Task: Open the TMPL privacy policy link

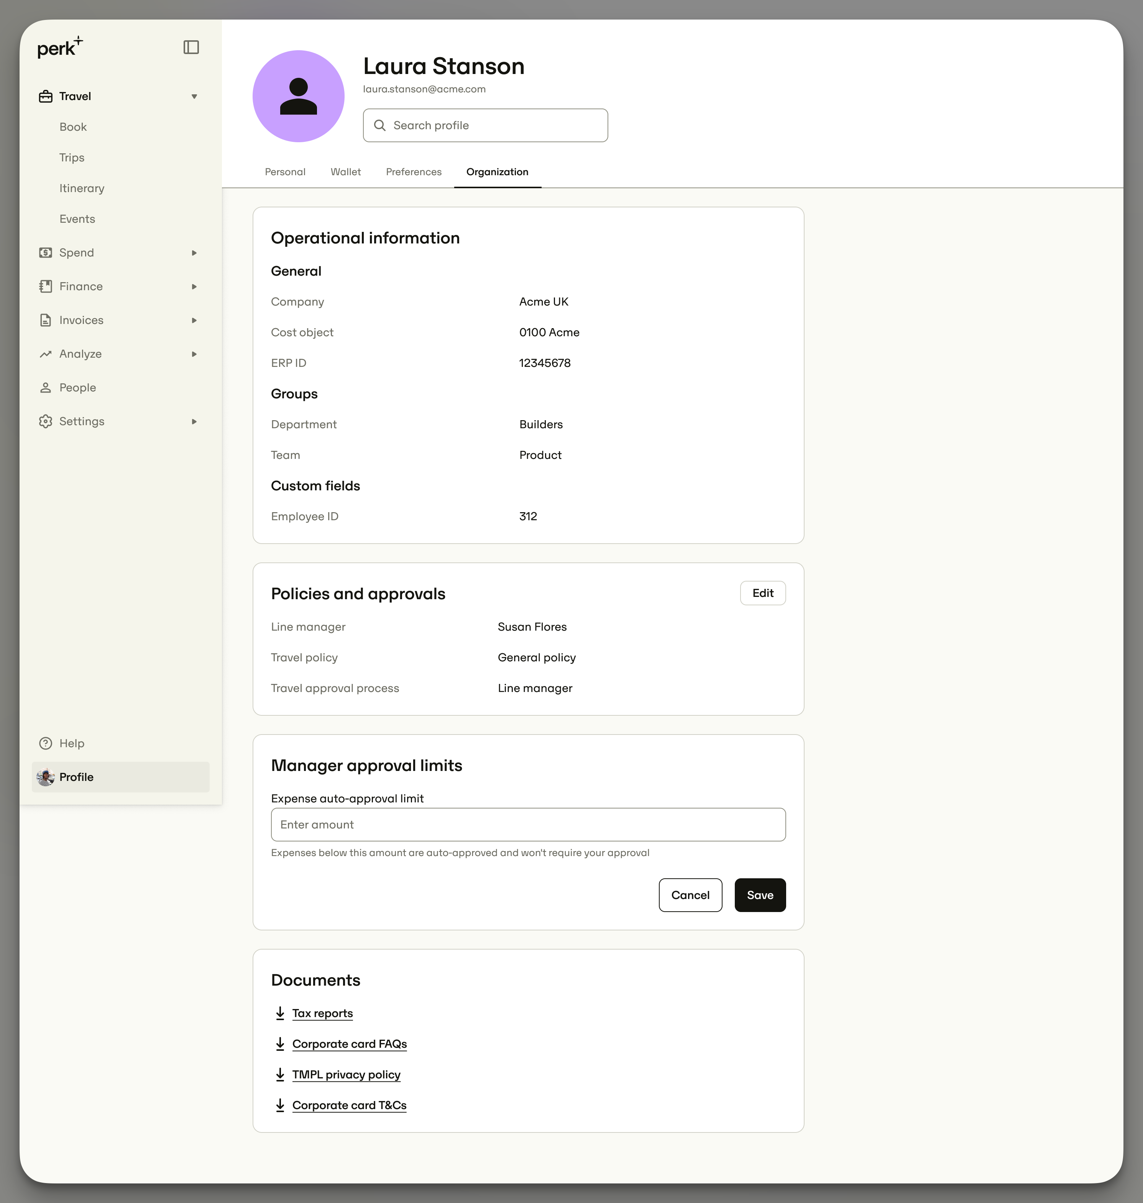Action: click(346, 1075)
